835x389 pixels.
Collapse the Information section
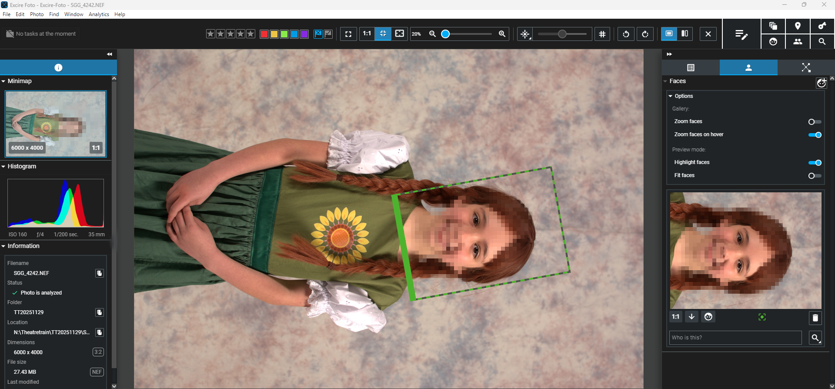3,246
